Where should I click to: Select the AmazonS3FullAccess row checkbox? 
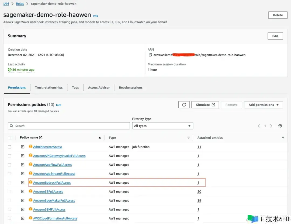(10, 191)
